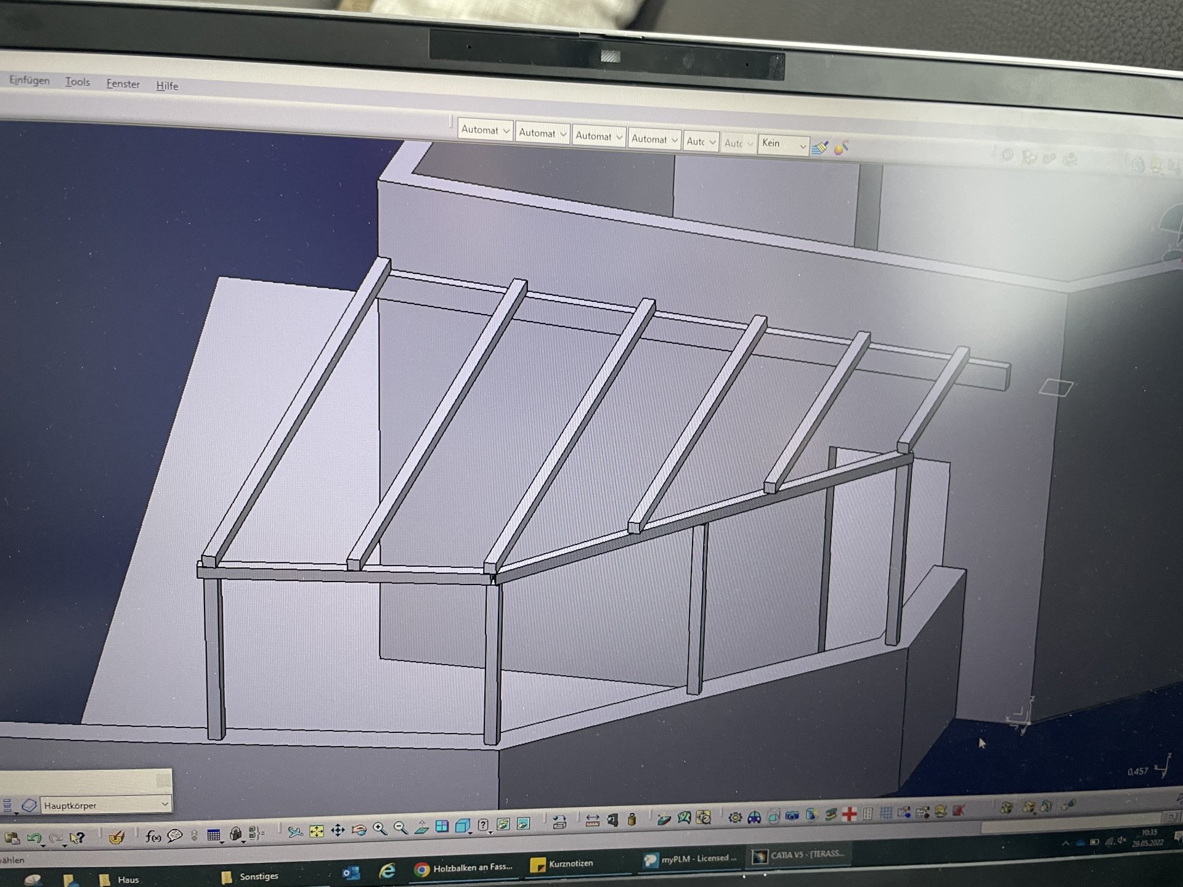Click the Undo arrow icon

(x=35, y=838)
